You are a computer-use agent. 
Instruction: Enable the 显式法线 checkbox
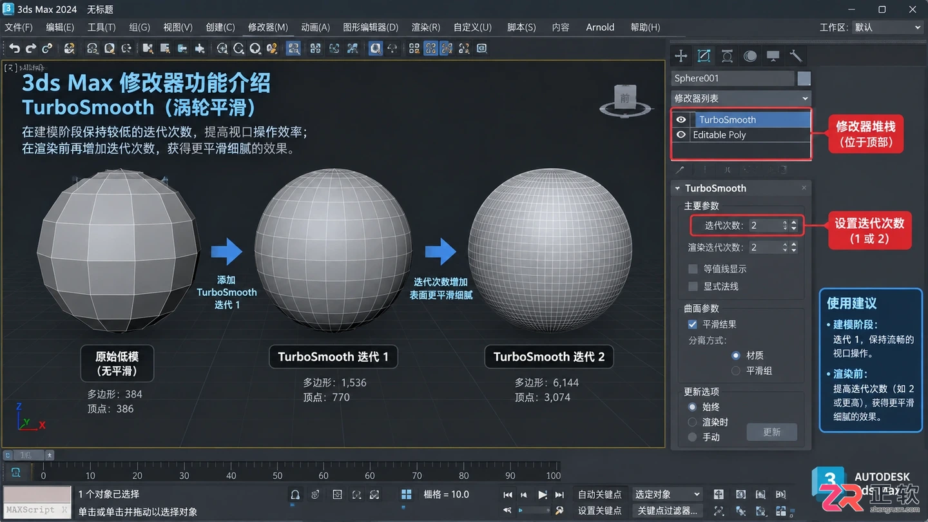click(693, 286)
